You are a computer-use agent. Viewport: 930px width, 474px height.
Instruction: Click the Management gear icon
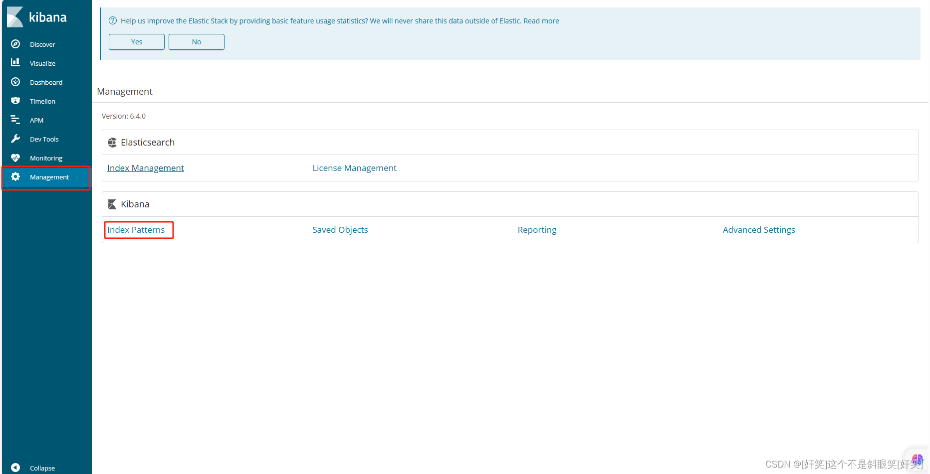(15, 176)
